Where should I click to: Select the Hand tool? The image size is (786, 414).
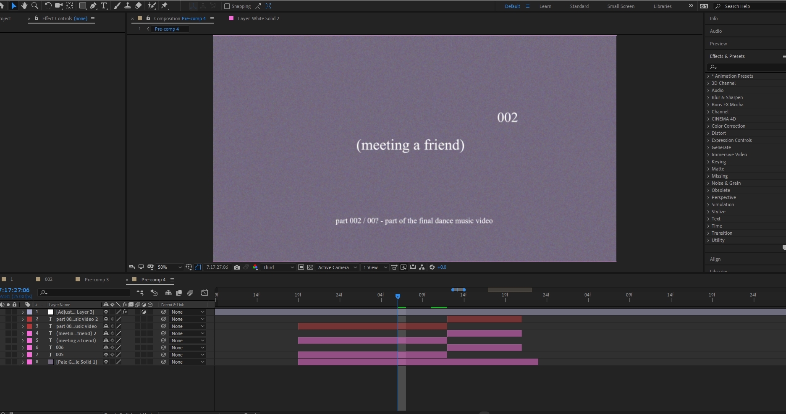coord(24,5)
